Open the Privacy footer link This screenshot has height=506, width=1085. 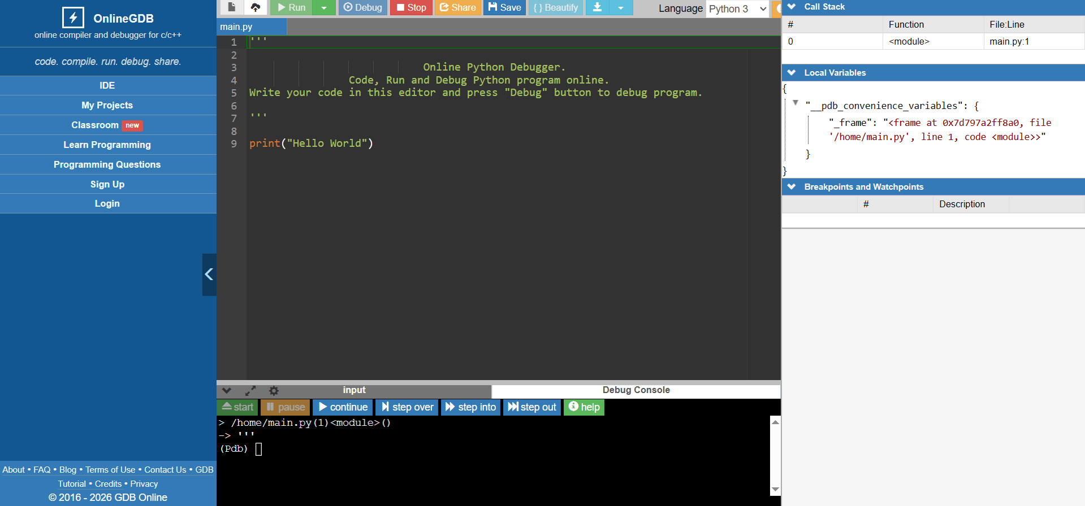144,484
